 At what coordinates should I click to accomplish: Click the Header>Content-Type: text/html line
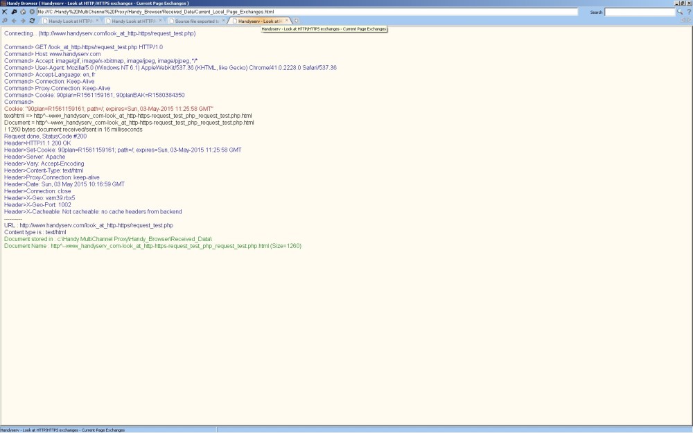(x=44, y=170)
